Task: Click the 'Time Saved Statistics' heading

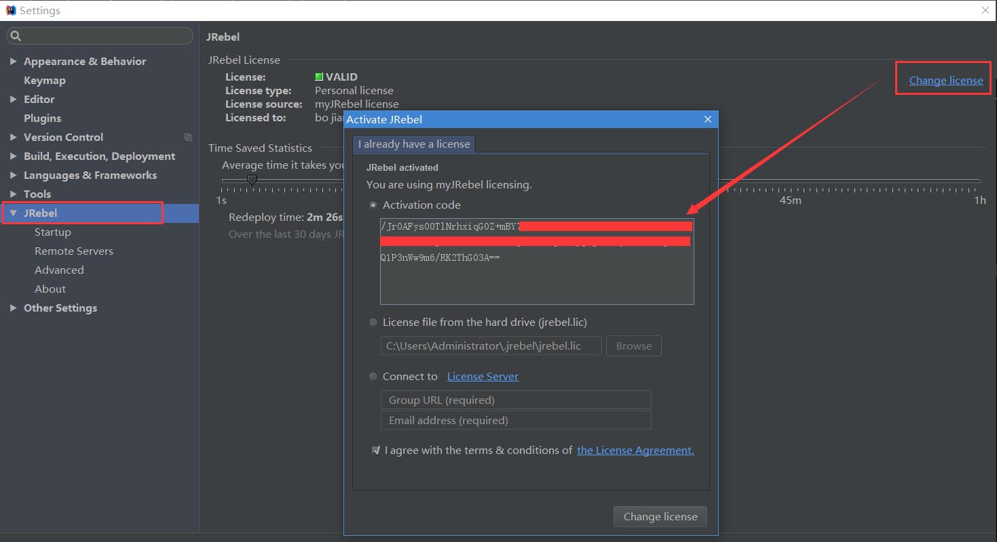Action: click(x=260, y=148)
